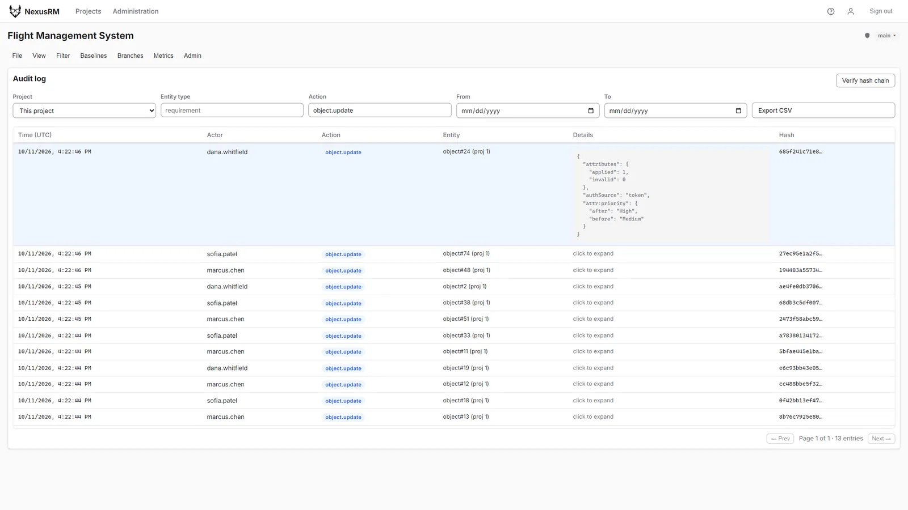Image resolution: width=908 pixels, height=510 pixels.
Task: Click the Sign out link
Action: click(x=881, y=11)
